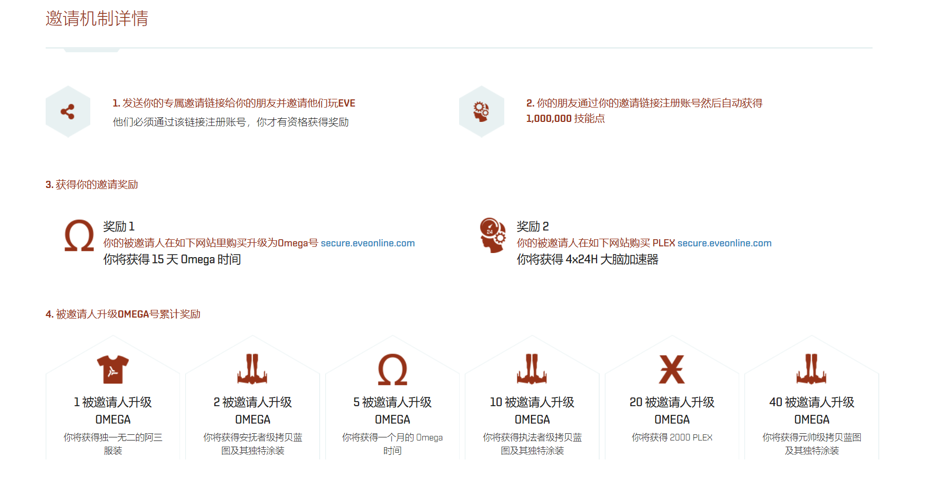Click the 5 被邀请人升级 OMEGA card title
The height and width of the screenshot is (483, 929).
(392, 411)
